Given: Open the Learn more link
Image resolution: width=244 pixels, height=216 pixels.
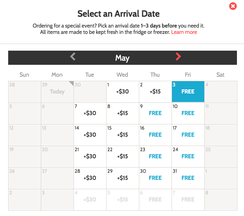Looking at the screenshot, I should [x=184, y=32].
